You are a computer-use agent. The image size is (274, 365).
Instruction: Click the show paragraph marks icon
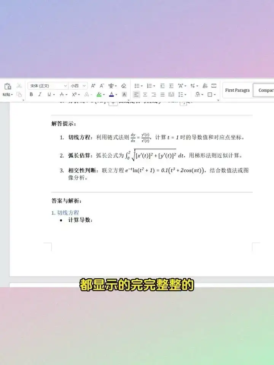[214, 86]
